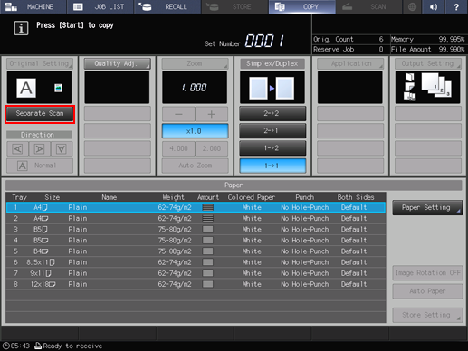Open the Quality Adj. menu
The width and height of the screenshot is (468, 351).
pyautogui.click(x=117, y=63)
